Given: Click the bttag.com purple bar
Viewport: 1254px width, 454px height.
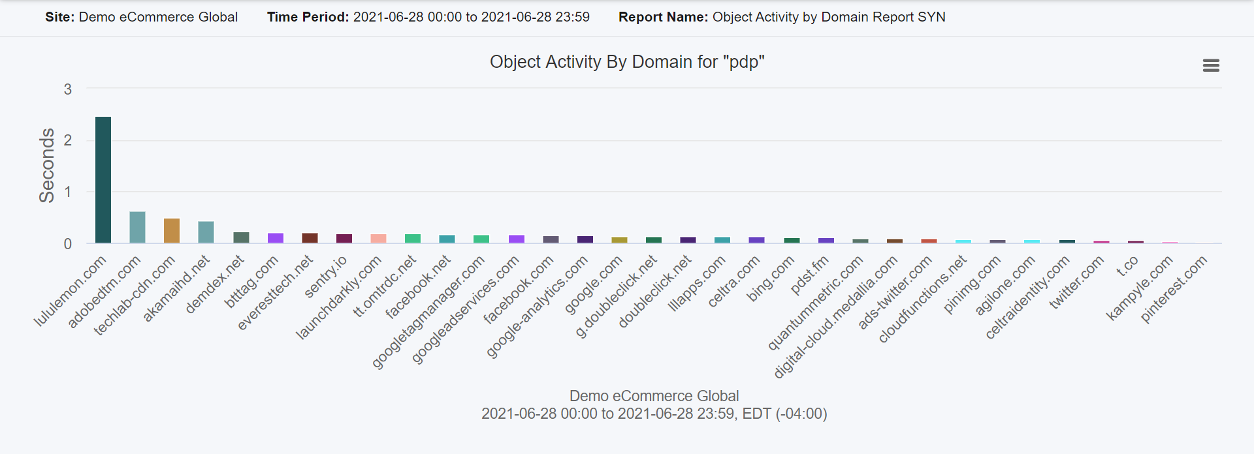Looking at the screenshot, I should [x=276, y=238].
